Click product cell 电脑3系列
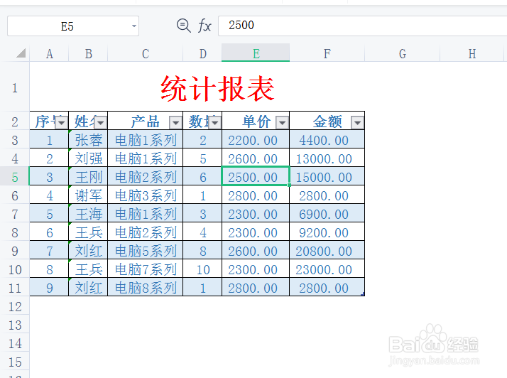The height and width of the screenshot is (378, 507). [146, 195]
